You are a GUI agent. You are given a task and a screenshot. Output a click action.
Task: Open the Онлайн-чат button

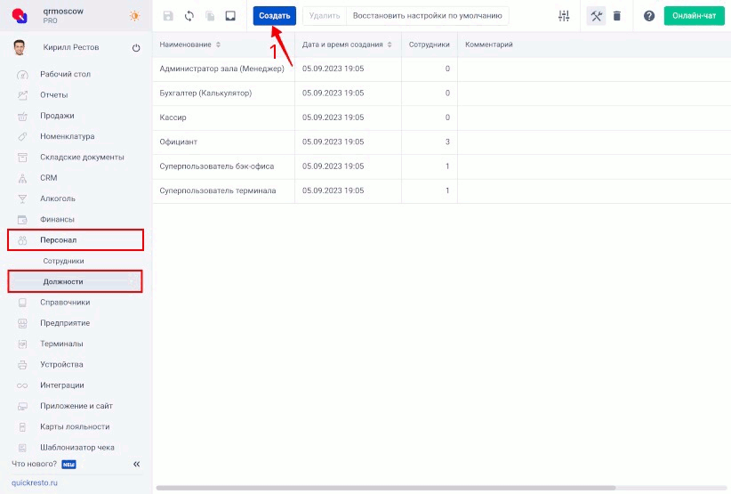(x=695, y=16)
